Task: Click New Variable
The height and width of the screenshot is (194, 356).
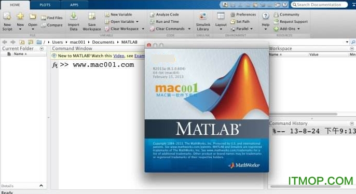Action: coord(118,15)
